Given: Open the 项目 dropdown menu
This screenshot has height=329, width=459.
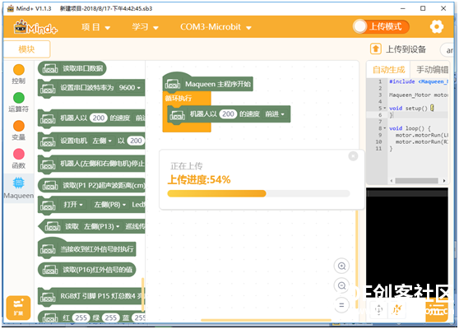Looking at the screenshot, I should tap(95, 27).
